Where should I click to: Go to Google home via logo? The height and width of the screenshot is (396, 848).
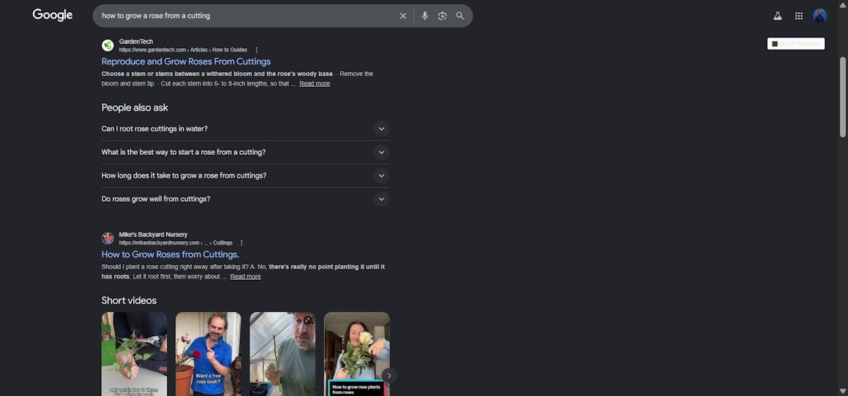pos(52,15)
